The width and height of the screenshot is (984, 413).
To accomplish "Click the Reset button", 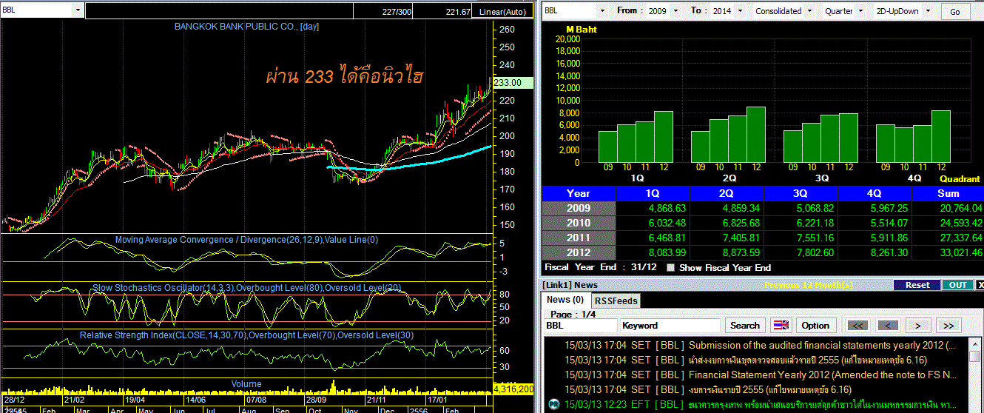I will pos(917,285).
